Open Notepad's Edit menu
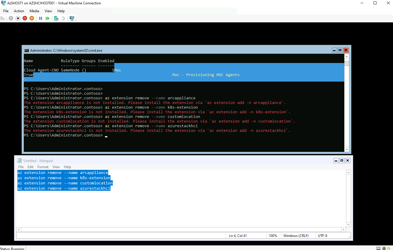 pos(30,167)
